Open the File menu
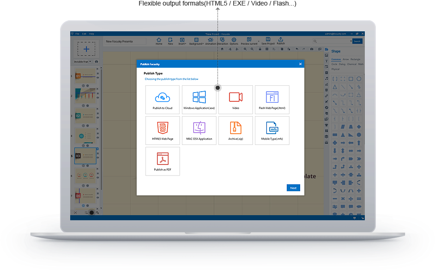The height and width of the screenshot is (270, 435). [x=78, y=34]
